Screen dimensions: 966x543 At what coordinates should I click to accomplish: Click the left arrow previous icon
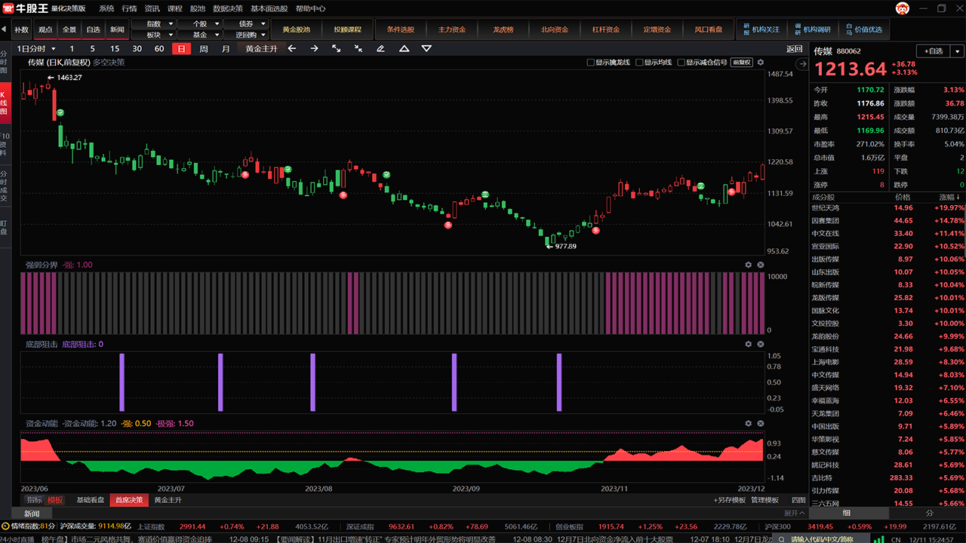[x=292, y=48]
